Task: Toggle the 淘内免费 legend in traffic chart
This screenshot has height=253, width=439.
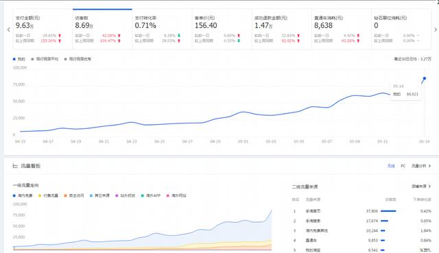Action: (23, 195)
